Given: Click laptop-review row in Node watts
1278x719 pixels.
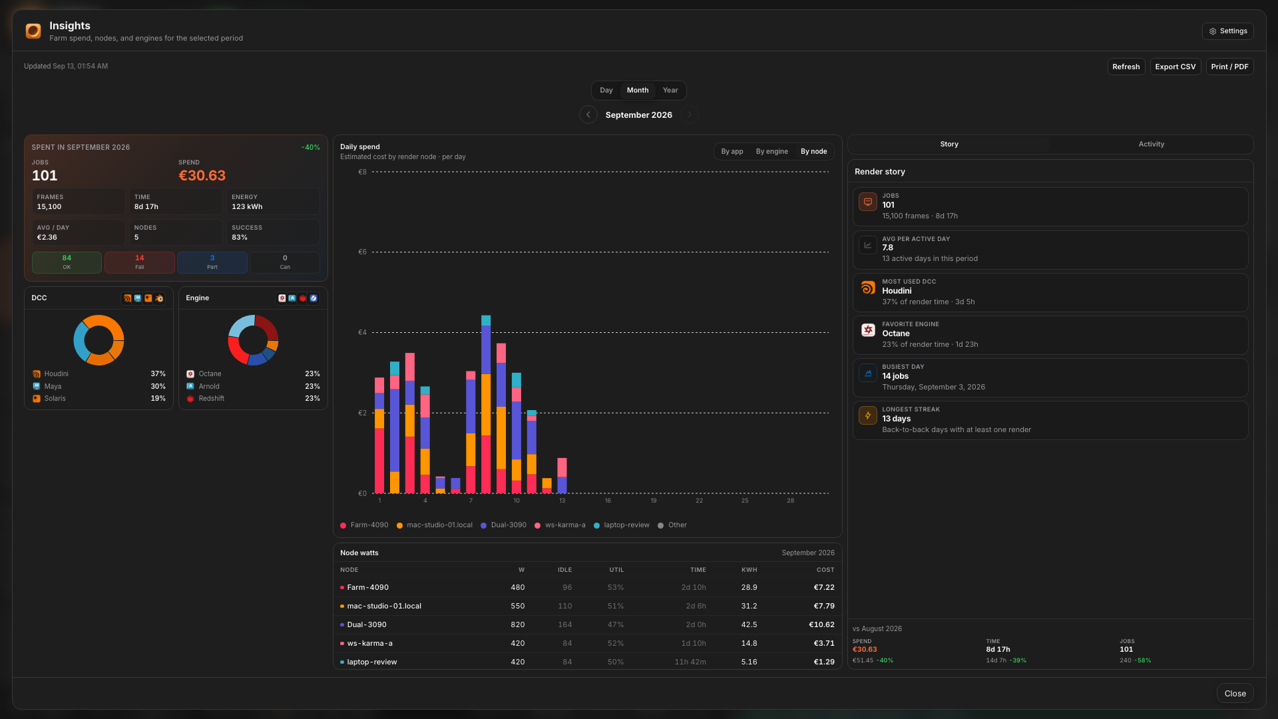Looking at the screenshot, I should [587, 662].
